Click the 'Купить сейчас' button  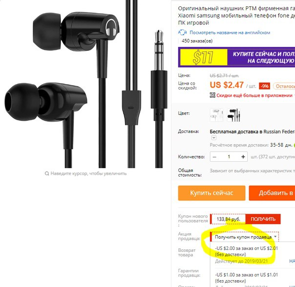[x=211, y=193]
